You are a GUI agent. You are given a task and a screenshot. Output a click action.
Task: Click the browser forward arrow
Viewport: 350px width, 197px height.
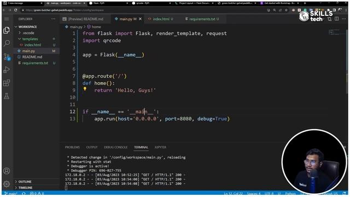[10, 10]
